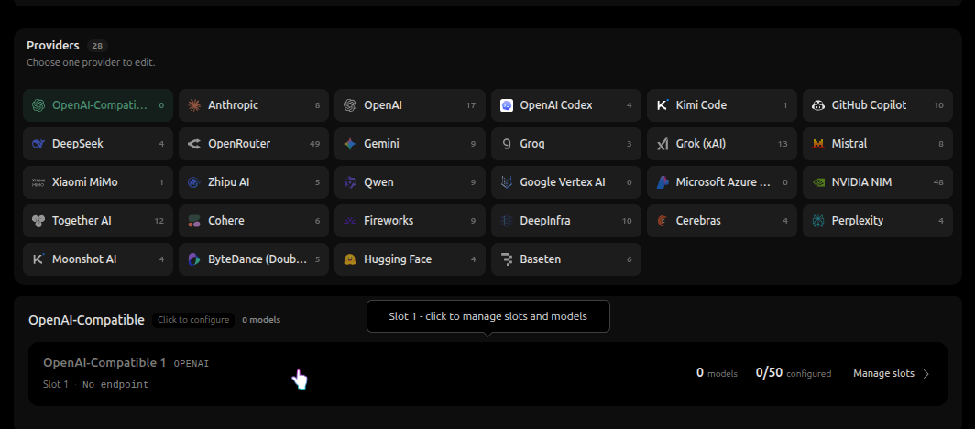Click the 0/50 configured counter
The width and height of the screenshot is (975, 429).
point(794,373)
